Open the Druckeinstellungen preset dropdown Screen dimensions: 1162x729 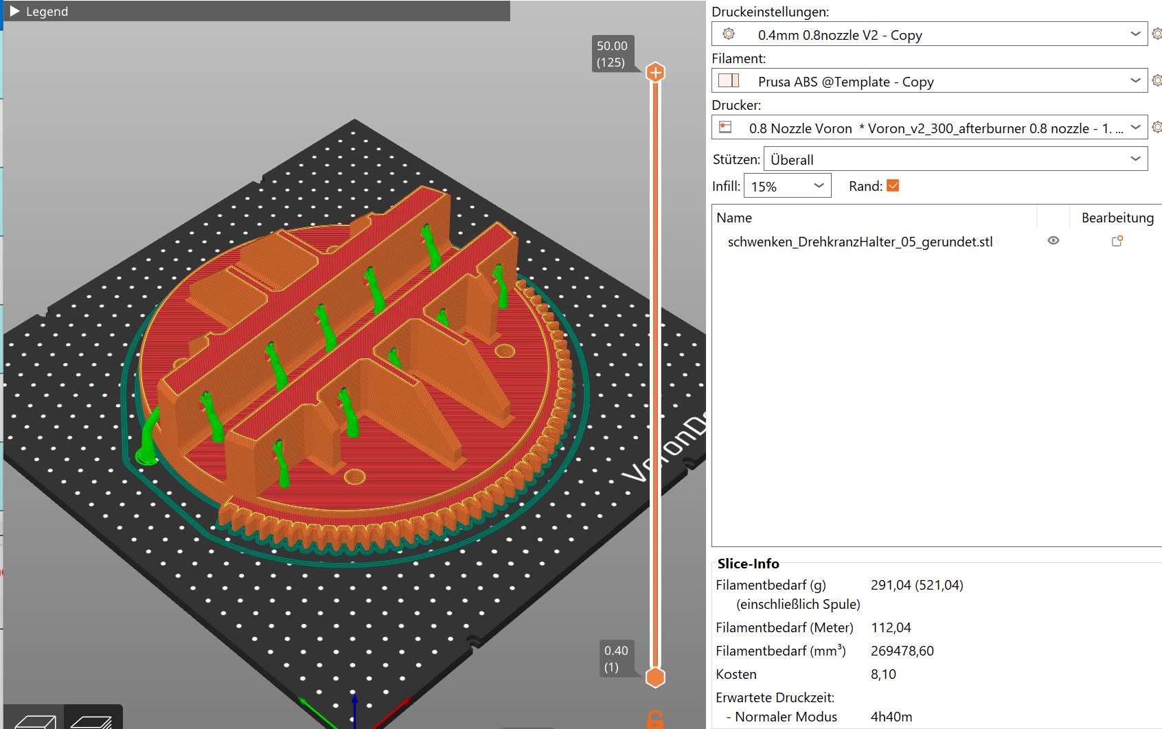click(x=930, y=34)
